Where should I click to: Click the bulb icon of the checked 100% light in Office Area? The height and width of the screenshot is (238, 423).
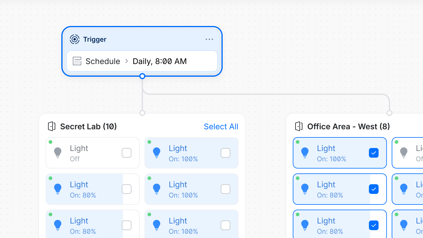pyautogui.click(x=305, y=153)
